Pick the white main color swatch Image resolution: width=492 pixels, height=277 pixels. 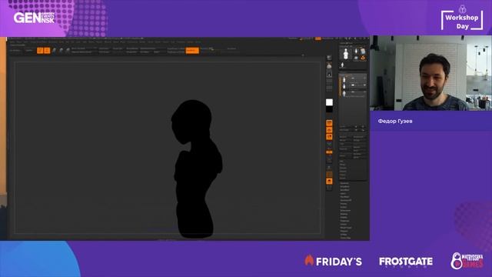pos(329,102)
